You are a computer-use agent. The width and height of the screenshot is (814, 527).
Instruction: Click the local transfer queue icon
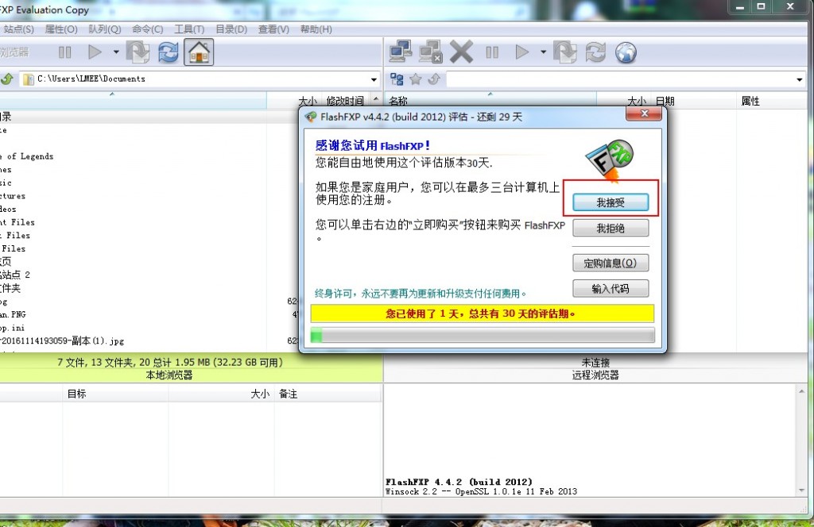pyautogui.click(x=138, y=52)
